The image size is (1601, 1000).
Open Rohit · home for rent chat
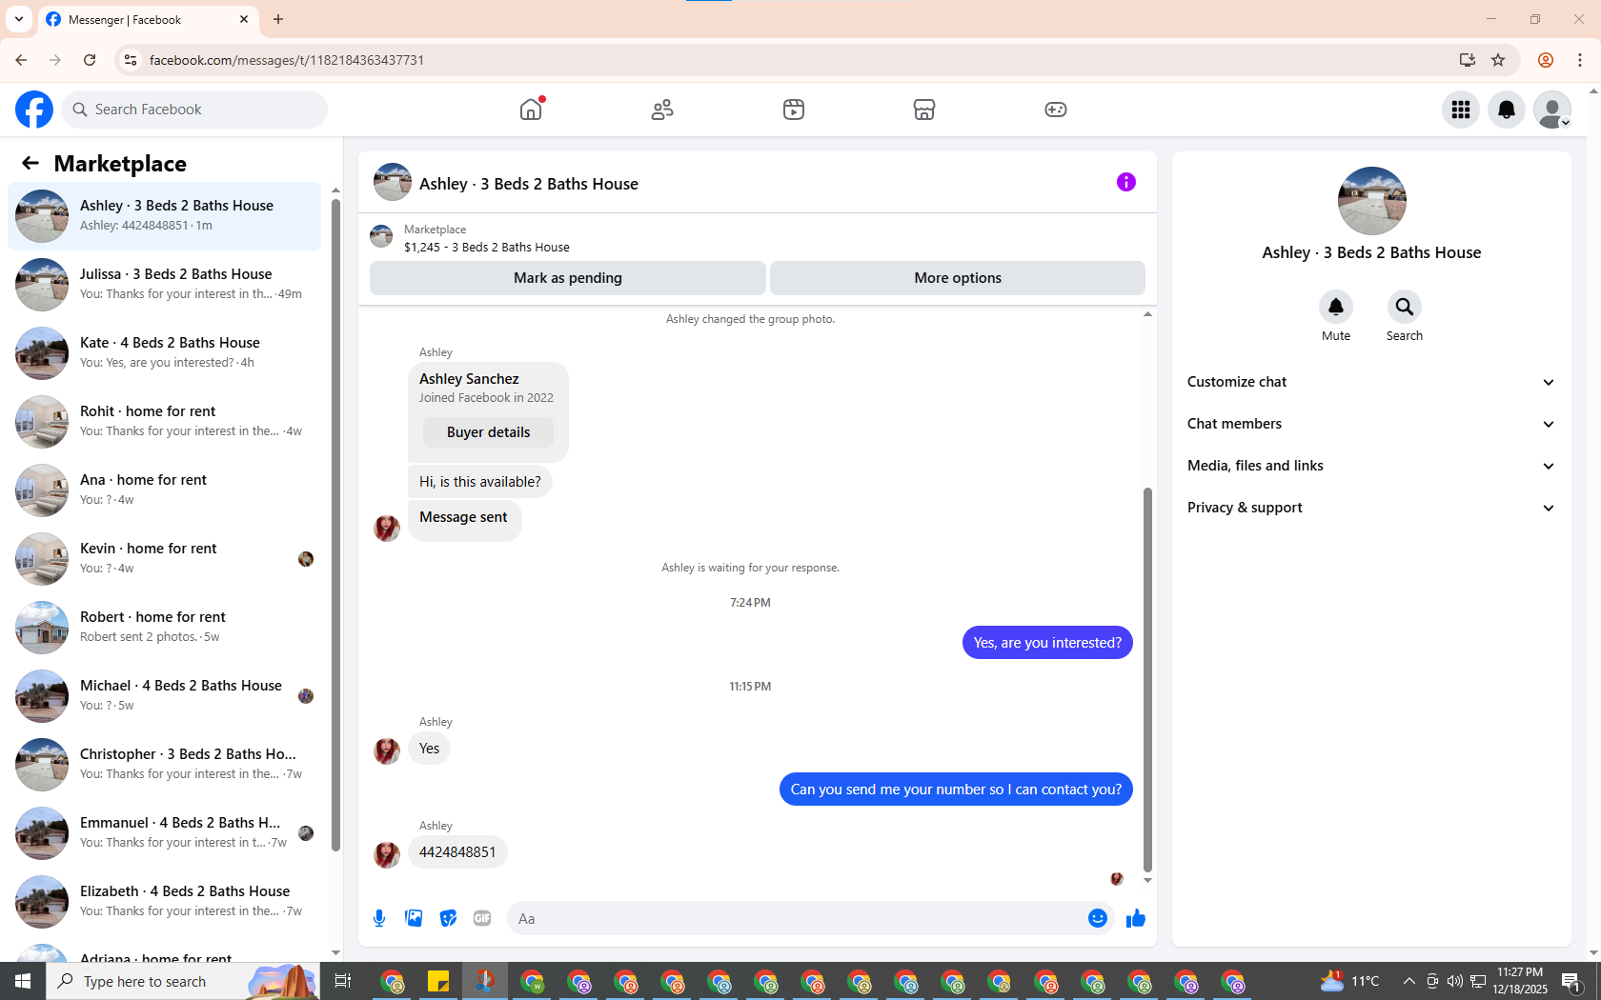(164, 421)
